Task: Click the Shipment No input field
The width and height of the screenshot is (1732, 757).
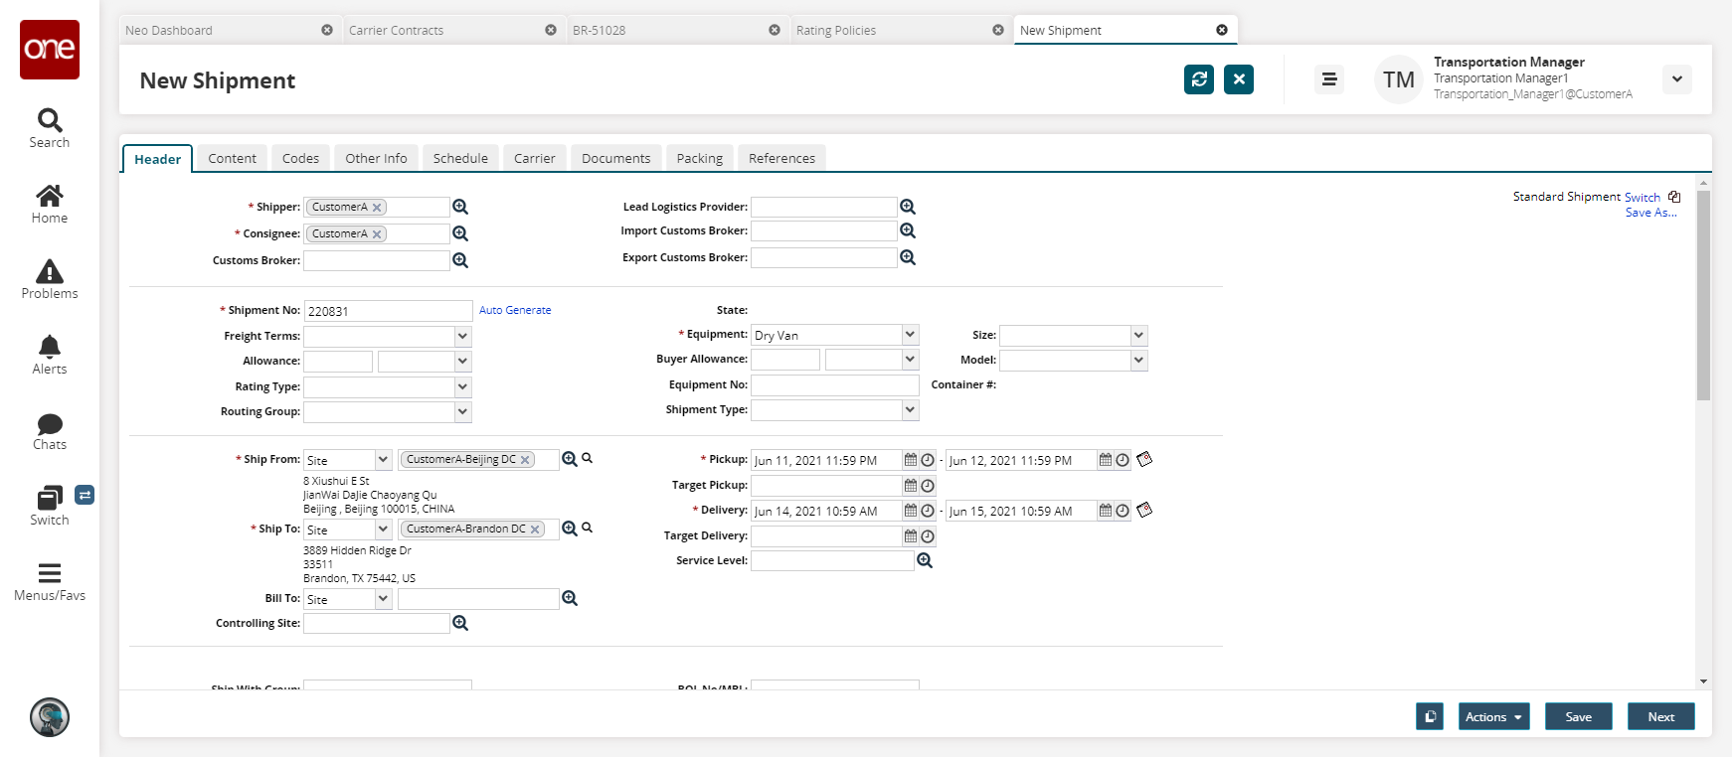Action: pos(388,311)
